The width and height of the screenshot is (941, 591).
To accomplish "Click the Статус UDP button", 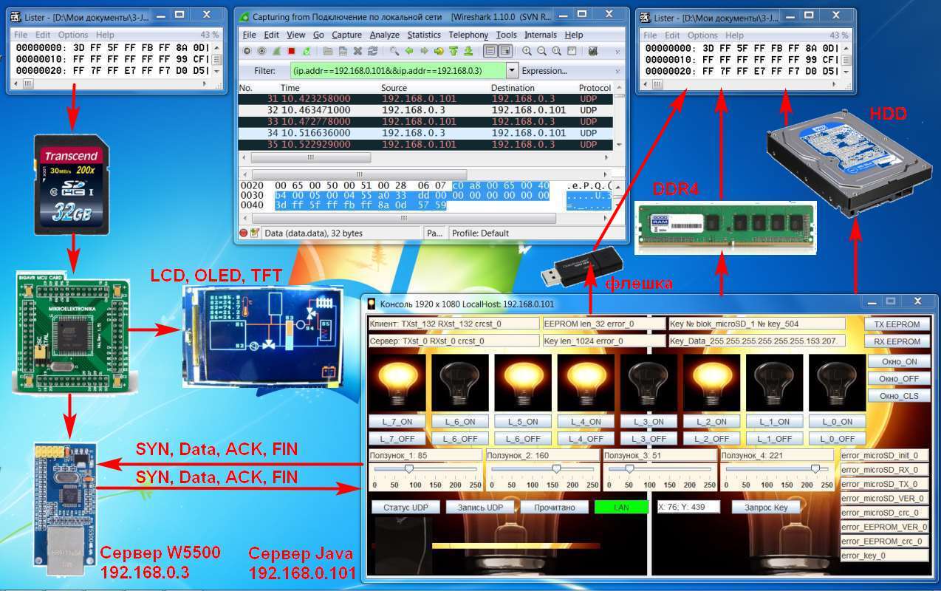I will (405, 507).
